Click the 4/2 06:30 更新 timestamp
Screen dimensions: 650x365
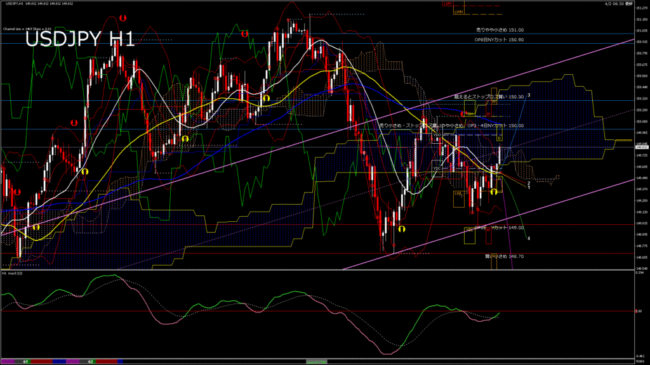[618, 4]
